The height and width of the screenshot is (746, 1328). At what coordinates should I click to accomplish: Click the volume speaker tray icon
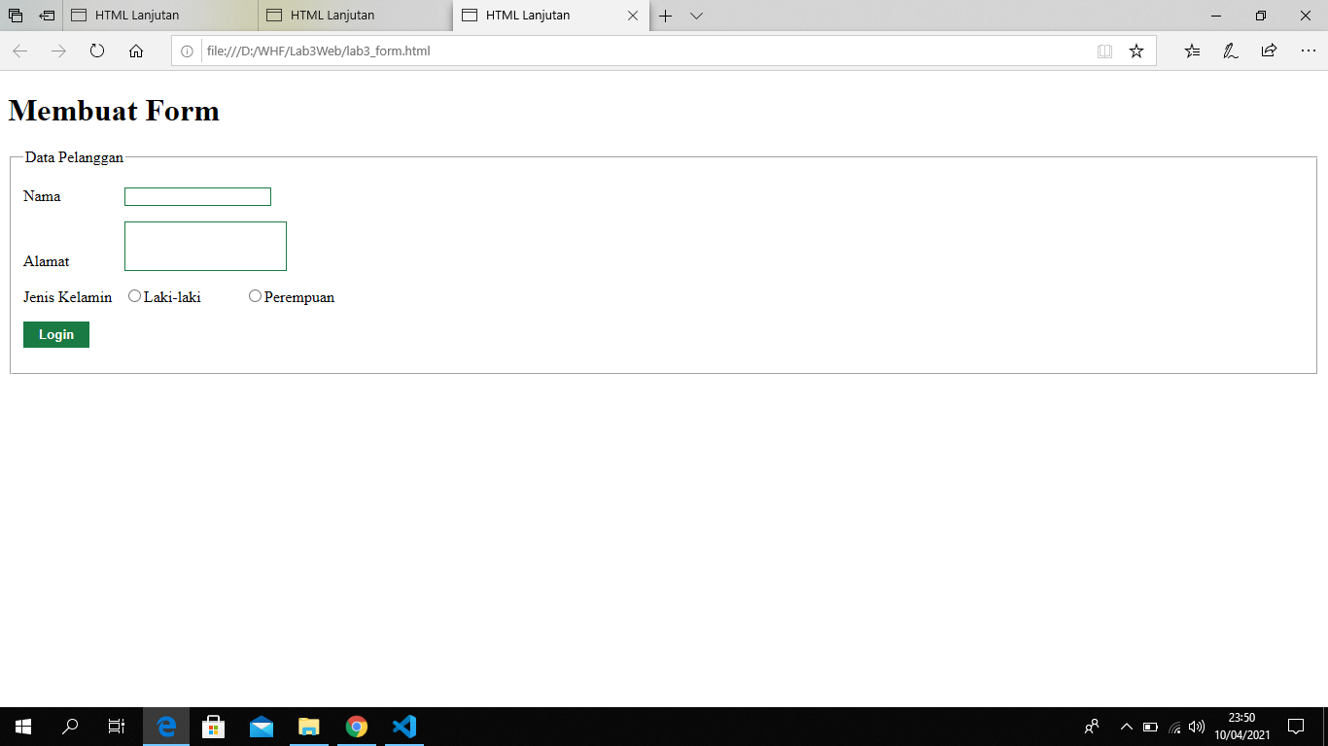point(1197,727)
